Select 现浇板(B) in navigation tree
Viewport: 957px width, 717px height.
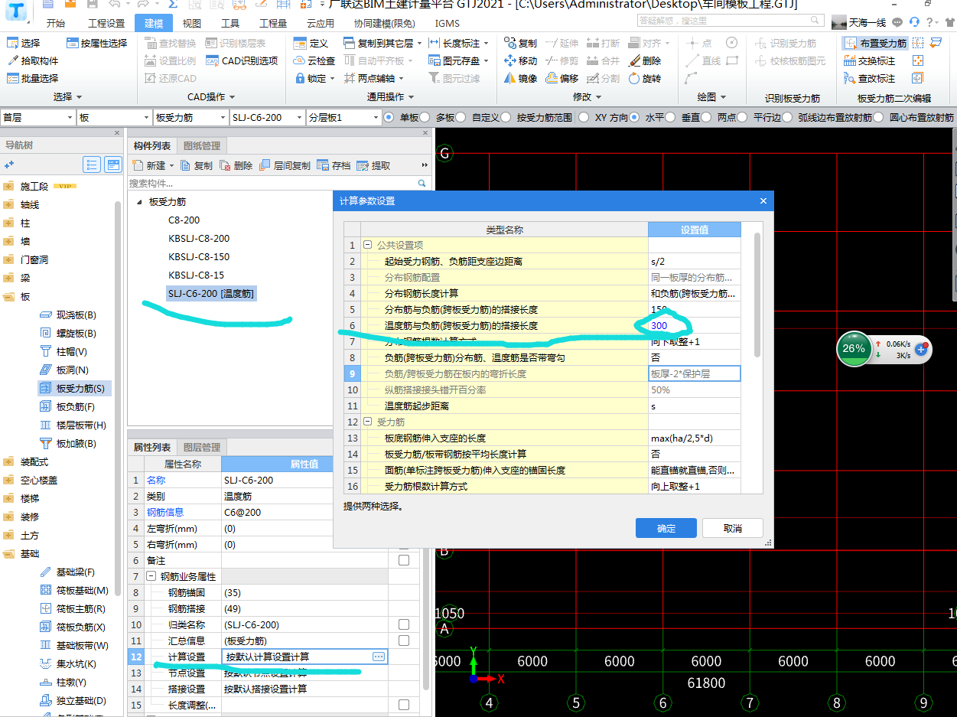68,315
